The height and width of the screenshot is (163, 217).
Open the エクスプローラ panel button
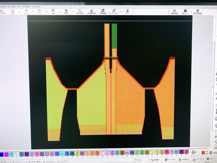click(x=197, y=159)
